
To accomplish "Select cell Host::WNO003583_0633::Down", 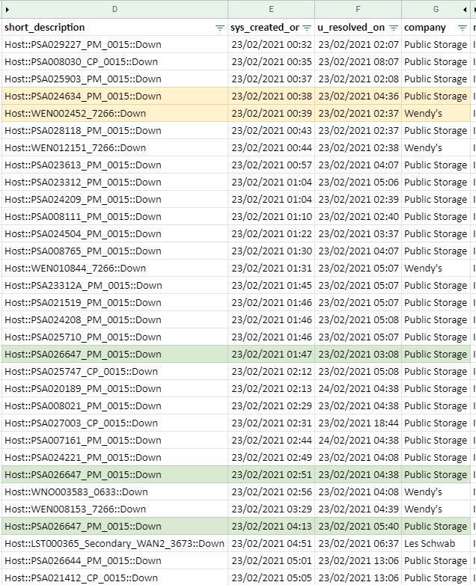I will pyautogui.click(x=115, y=491).
